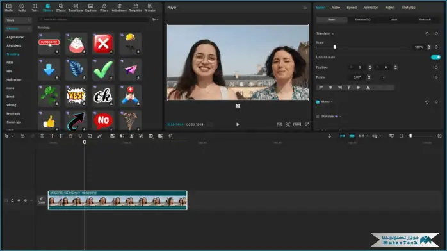Image resolution: width=447 pixels, height=251 pixels.
Task: Add keyframe for Scale
Action: (x=436, y=47)
